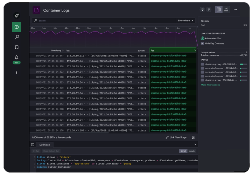The height and width of the screenshot is (175, 252).
Task: Click the log column header
Action: 68,51
